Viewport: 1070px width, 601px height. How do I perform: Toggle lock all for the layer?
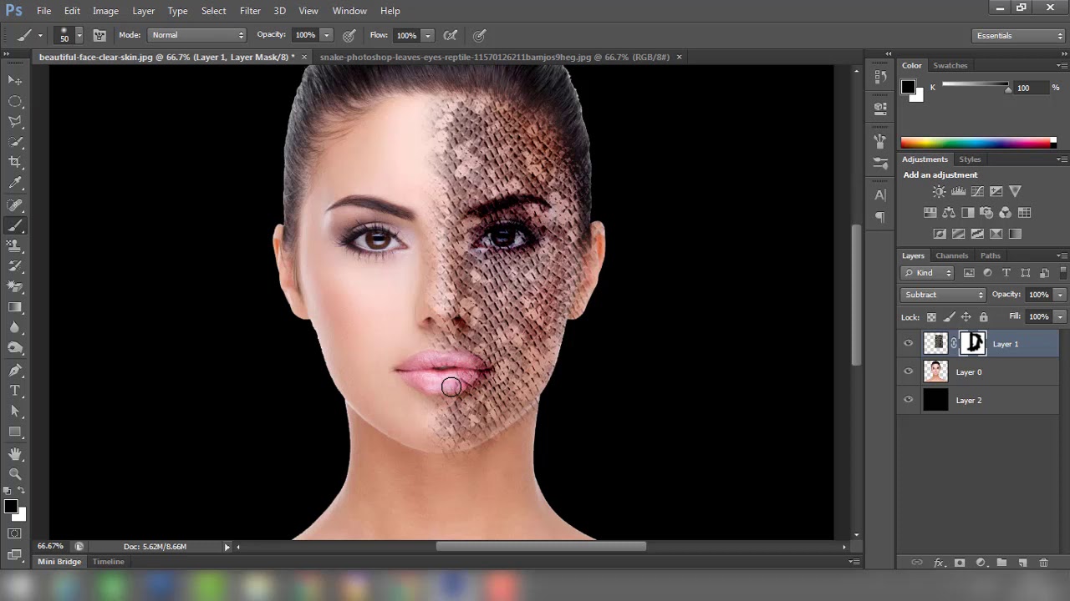click(x=983, y=317)
